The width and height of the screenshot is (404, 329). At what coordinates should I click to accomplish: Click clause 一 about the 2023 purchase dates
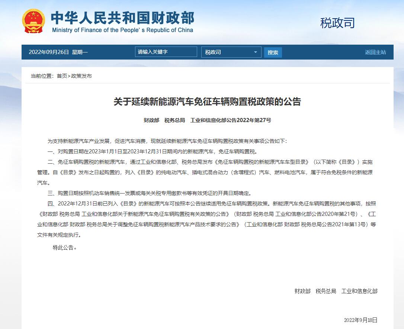152,151
